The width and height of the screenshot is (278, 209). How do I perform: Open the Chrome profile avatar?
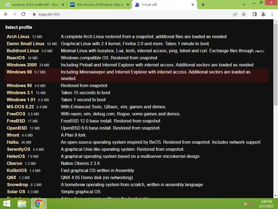[263, 14]
